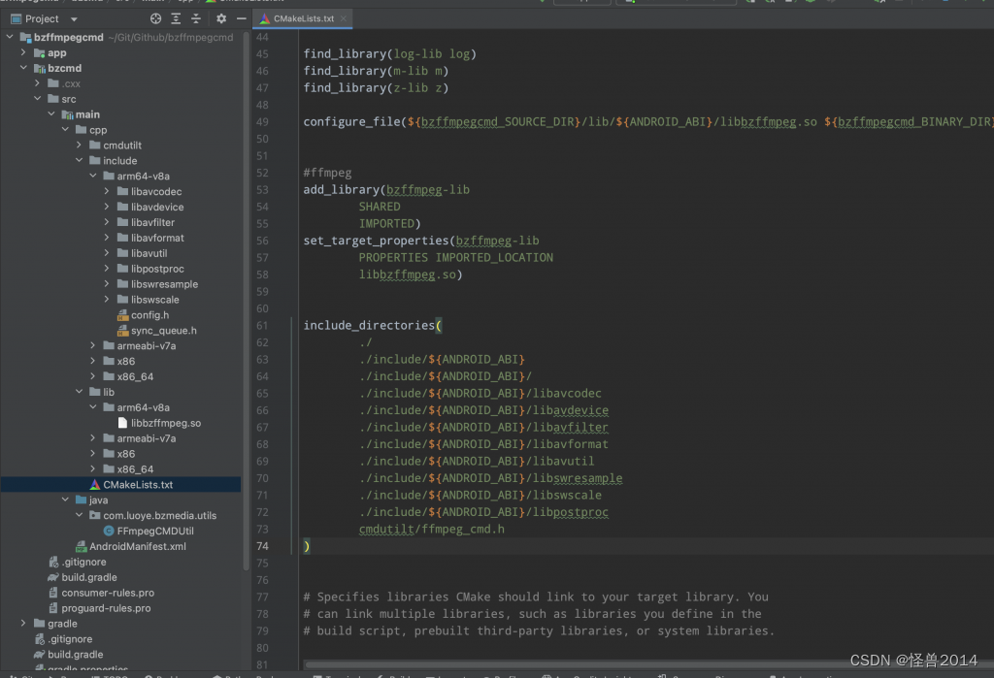This screenshot has height=678, width=994.
Task: Click line 61 include_directories code
Action: click(373, 326)
